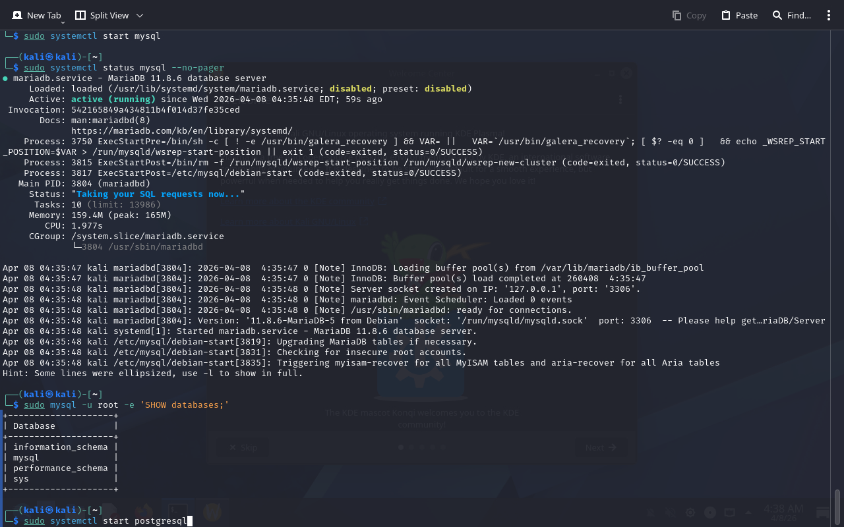Open the three-dot hamburger menu
The width and height of the screenshot is (844, 527).
(829, 15)
